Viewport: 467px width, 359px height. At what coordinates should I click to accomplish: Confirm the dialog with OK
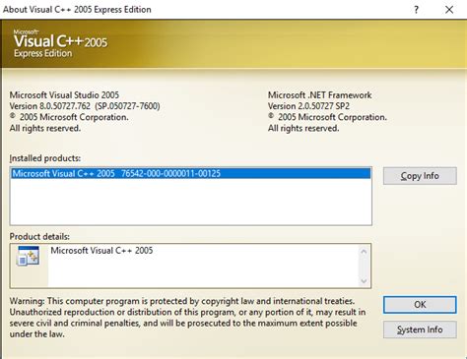420,305
